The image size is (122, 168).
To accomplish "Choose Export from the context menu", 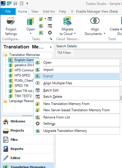I will tap(77, 76).
